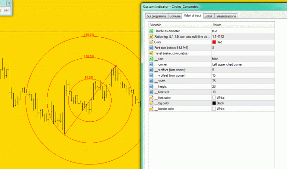Click the 100.0% circle label on chart
This screenshot has width=287, height=169.
[x=89, y=56]
